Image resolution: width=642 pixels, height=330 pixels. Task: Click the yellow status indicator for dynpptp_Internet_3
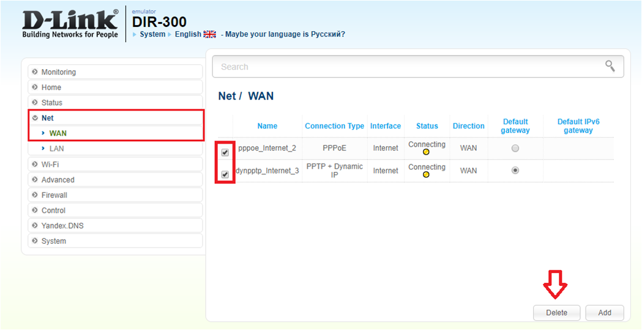coord(426,175)
